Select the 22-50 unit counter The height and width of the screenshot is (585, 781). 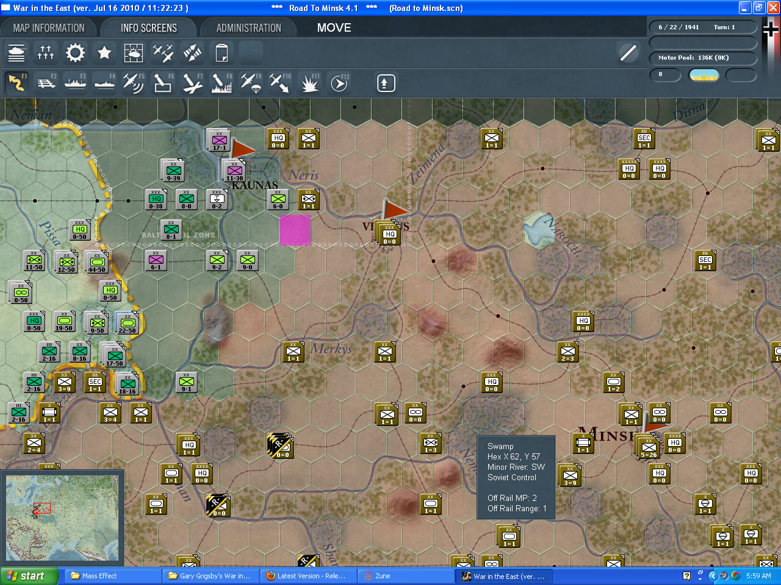pos(128,324)
